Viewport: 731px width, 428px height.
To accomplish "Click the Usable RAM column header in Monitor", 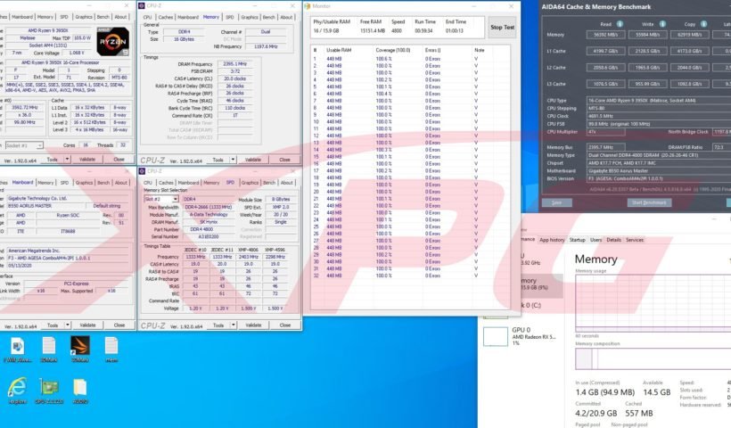I will click(x=339, y=50).
